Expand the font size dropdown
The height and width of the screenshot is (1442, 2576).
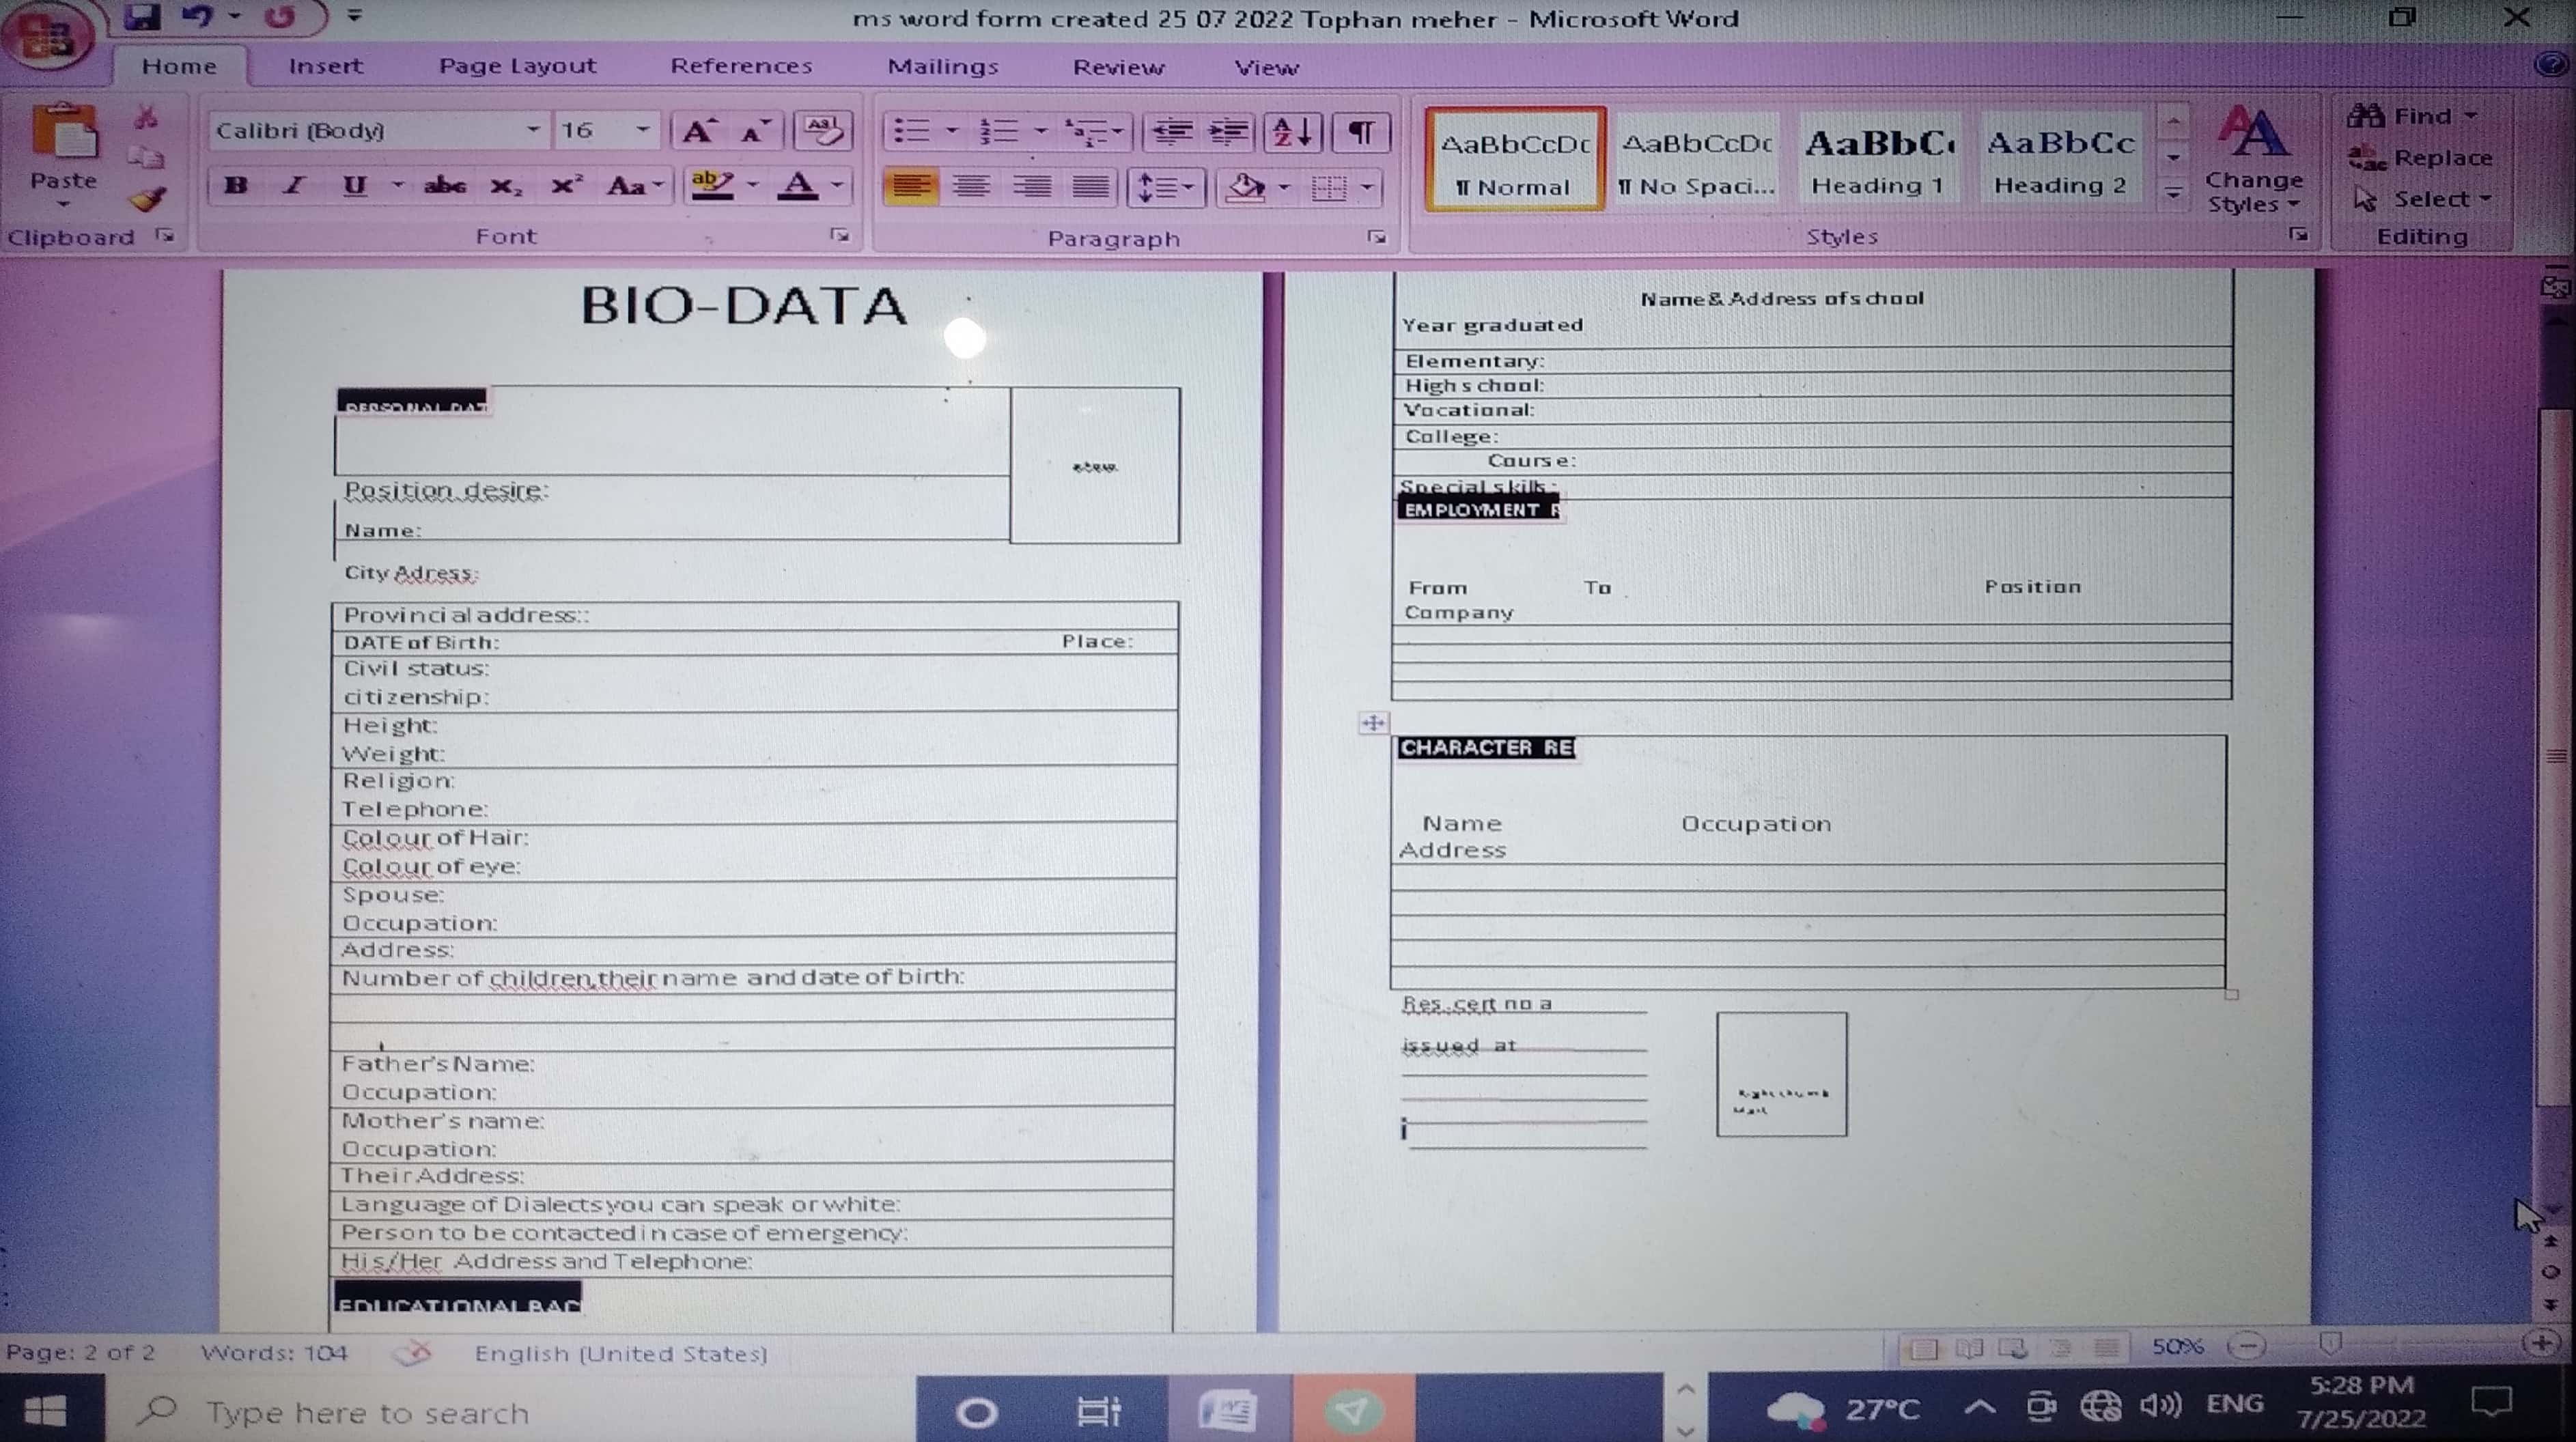click(642, 130)
